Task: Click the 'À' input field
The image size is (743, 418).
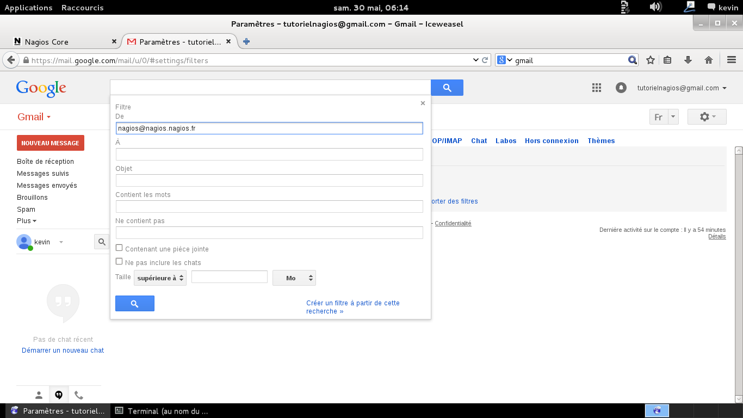Action: pyautogui.click(x=269, y=154)
